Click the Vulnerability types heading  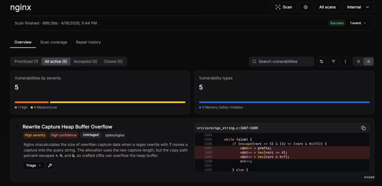point(216,78)
